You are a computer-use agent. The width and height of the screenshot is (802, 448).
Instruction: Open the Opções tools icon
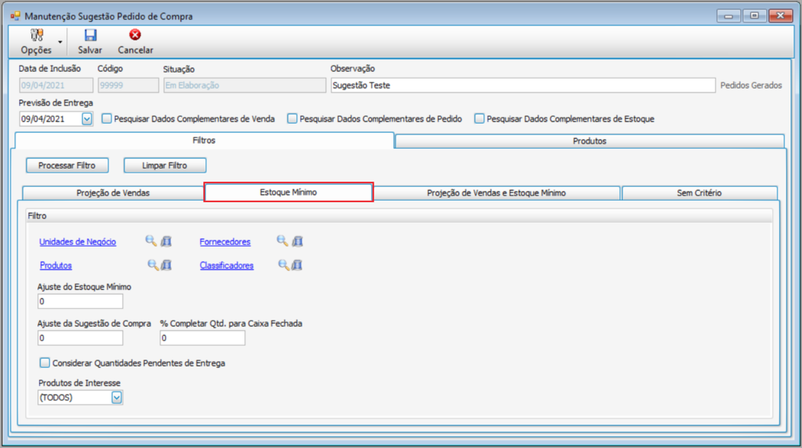tap(37, 35)
